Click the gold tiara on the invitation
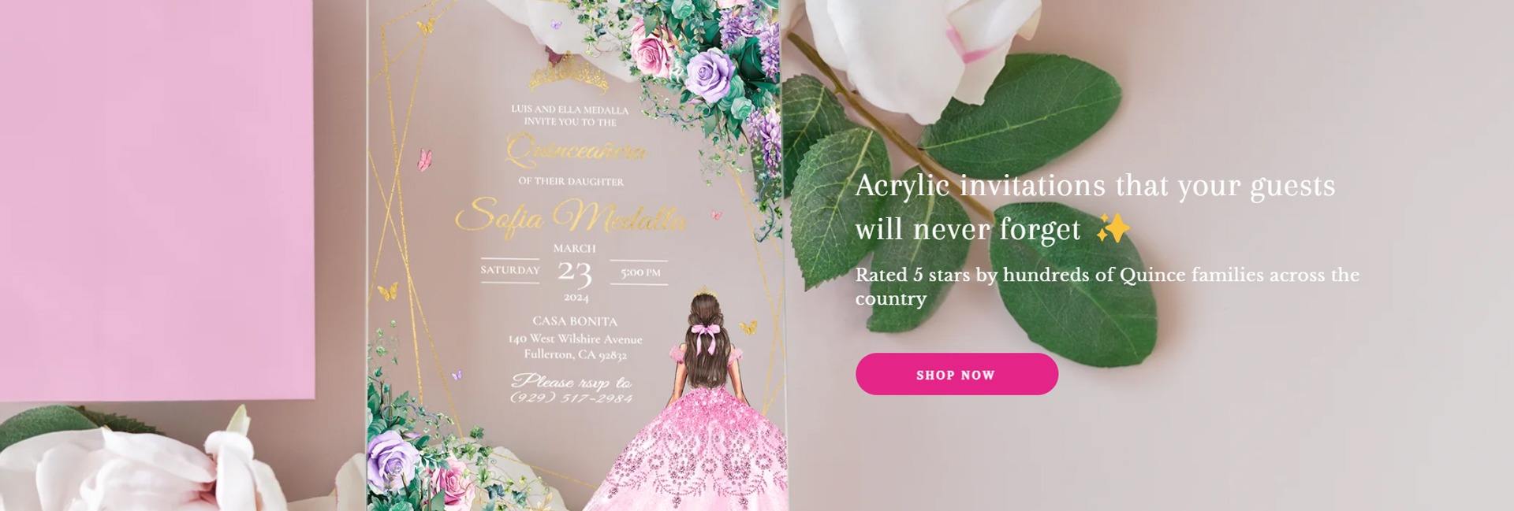The width and height of the screenshot is (1514, 511). (x=569, y=73)
